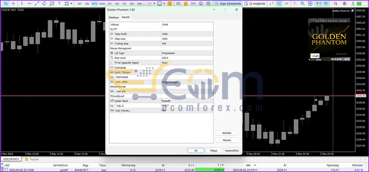Sort trades by Nyereség column
The height and width of the screenshot is (172, 369).
(333, 165)
